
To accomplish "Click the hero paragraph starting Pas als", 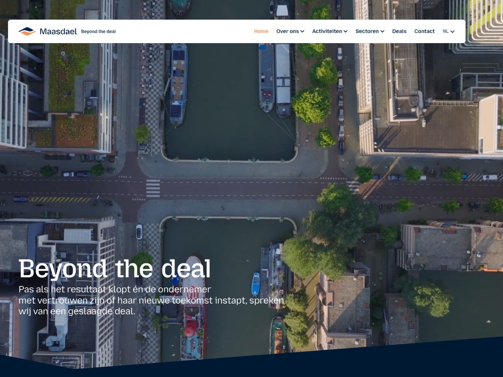I will [x=151, y=300].
